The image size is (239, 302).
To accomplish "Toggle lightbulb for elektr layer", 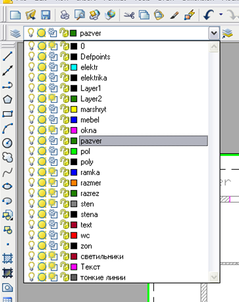I will tap(32, 67).
